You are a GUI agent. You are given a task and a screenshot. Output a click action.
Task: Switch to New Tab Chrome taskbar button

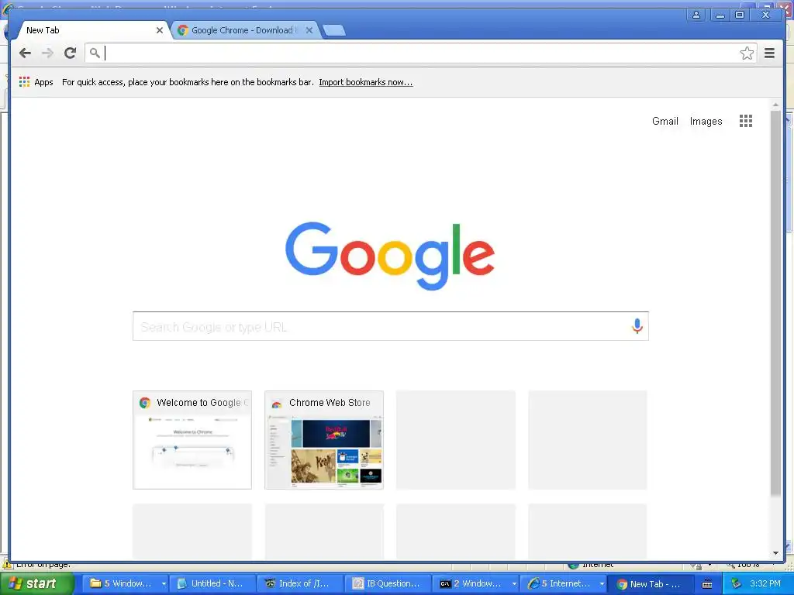(651, 584)
